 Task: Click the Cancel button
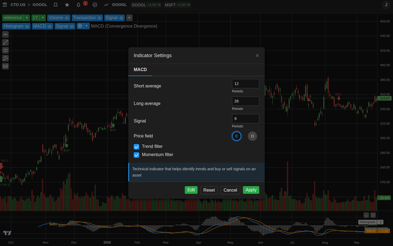click(x=230, y=190)
